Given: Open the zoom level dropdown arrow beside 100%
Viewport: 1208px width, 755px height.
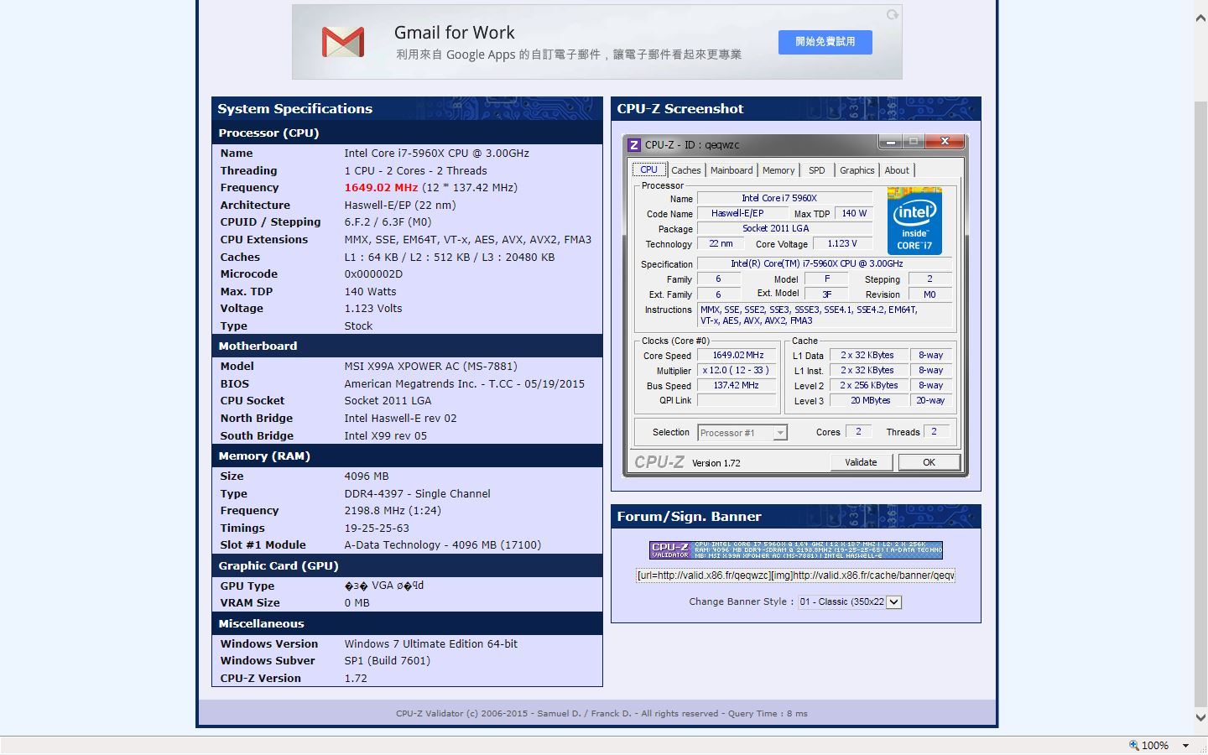Looking at the screenshot, I should point(1185,746).
